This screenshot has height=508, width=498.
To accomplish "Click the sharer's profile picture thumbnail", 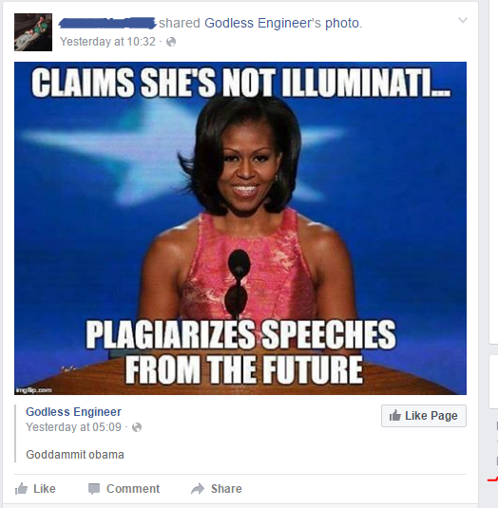I will [33, 32].
